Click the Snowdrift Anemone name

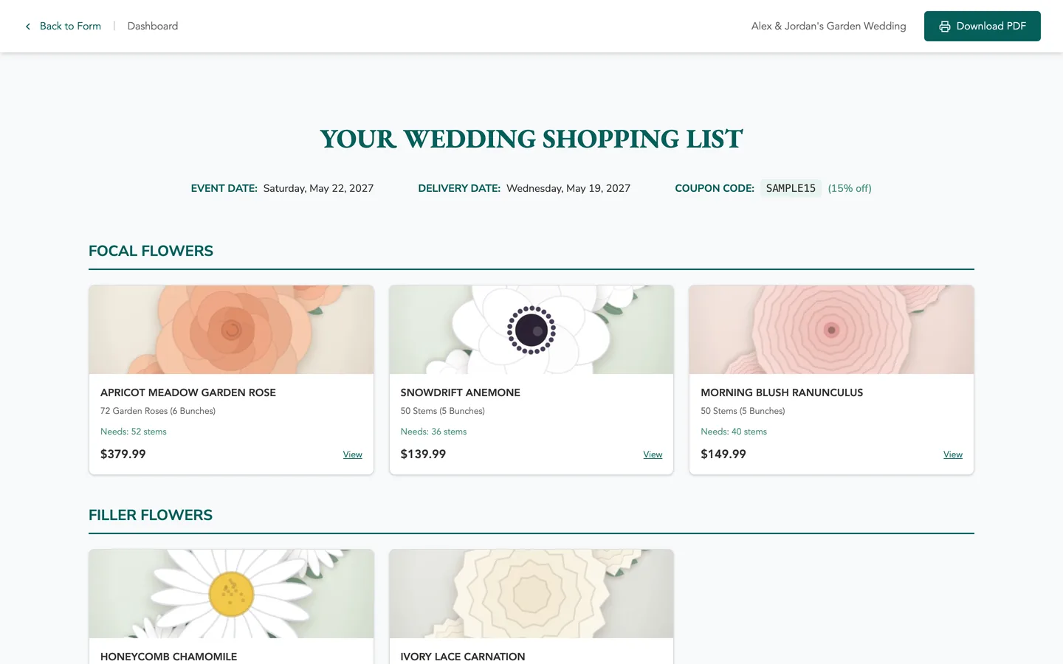pos(460,392)
